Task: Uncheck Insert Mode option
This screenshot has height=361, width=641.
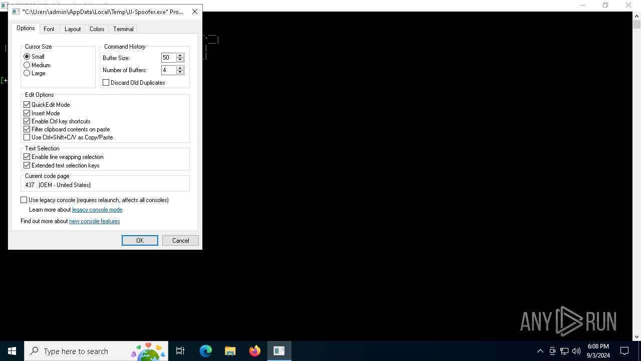Action: (x=27, y=113)
